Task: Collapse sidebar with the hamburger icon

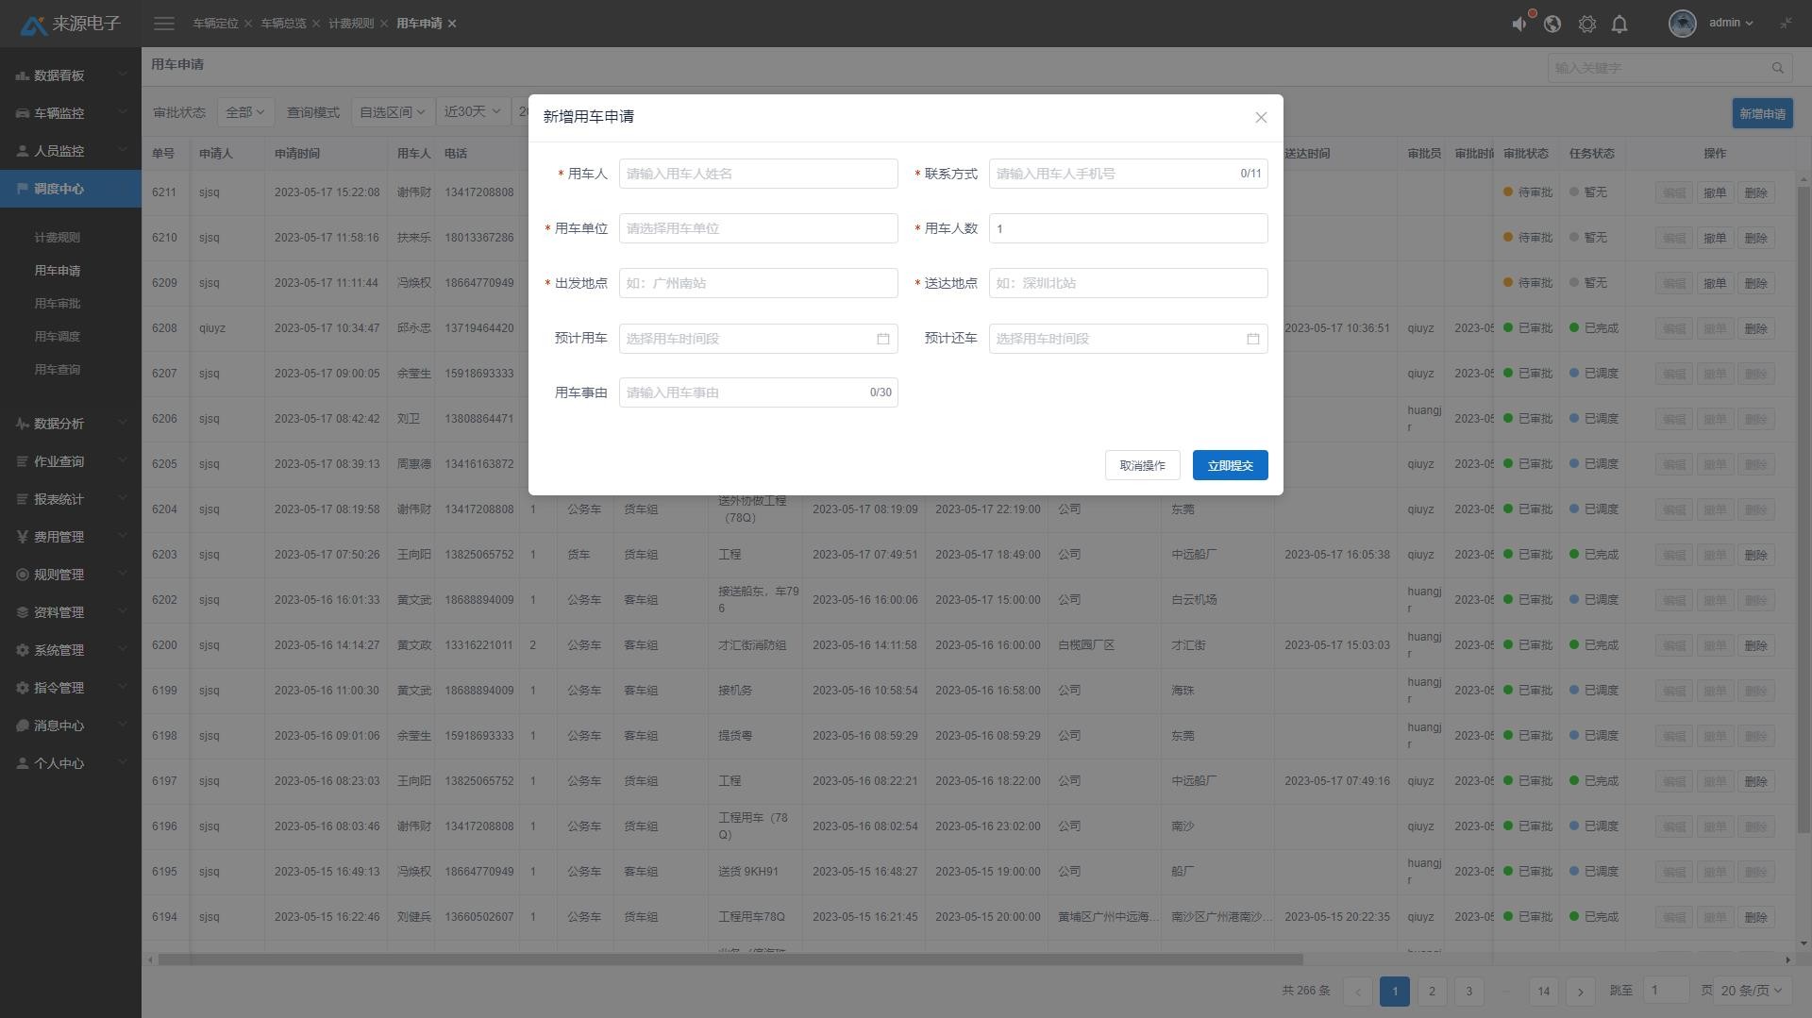Action: tap(164, 24)
